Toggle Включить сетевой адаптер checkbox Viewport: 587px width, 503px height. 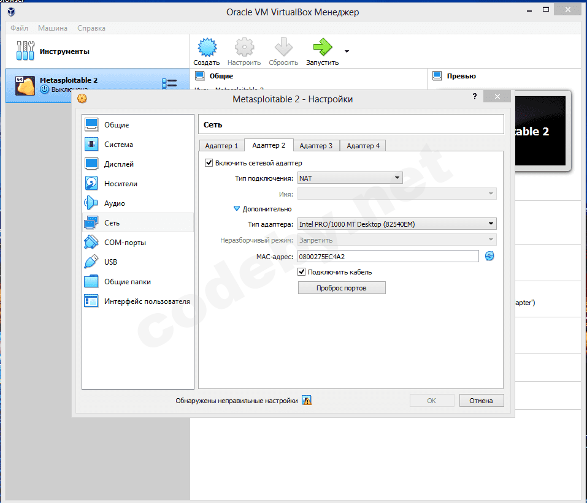tap(209, 163)
